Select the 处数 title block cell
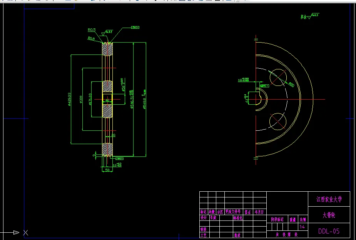Screen dimensions: 356x240 pyautogui.click(x=212, y=212)
